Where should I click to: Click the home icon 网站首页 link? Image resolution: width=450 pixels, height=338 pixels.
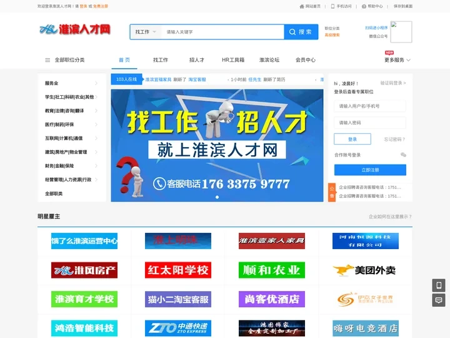310,6
